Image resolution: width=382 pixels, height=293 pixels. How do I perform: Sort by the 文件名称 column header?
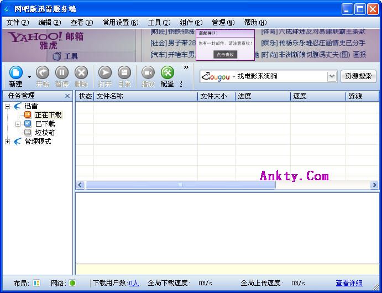pyautogui.click(x=146, y=96)
